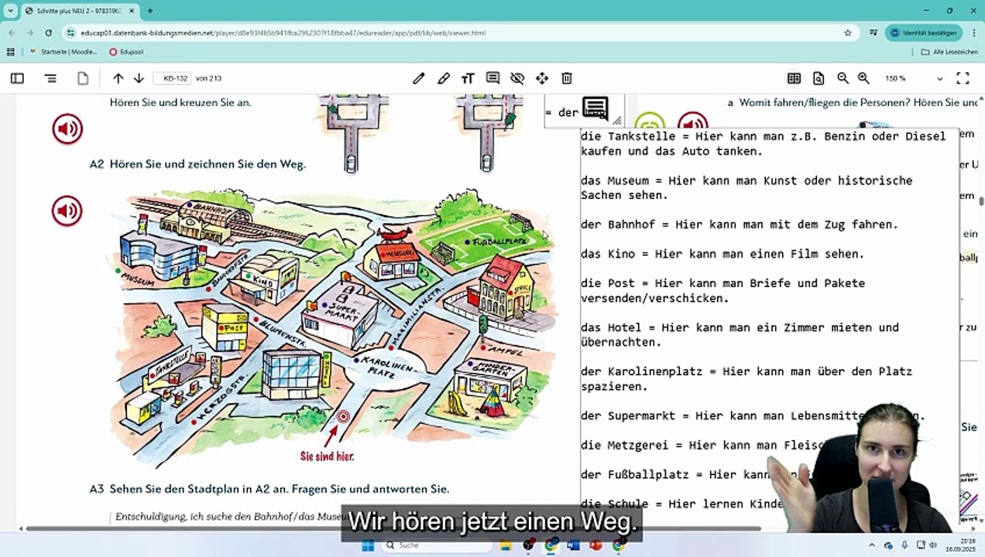985x557 pixels.
Task: Switch to two-page book view
Action: coord(794,78)
